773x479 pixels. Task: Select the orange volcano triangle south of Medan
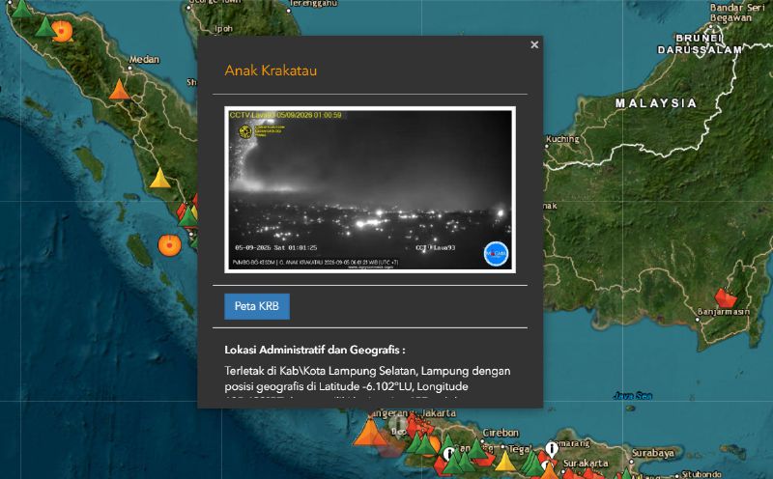coord(119,90)
